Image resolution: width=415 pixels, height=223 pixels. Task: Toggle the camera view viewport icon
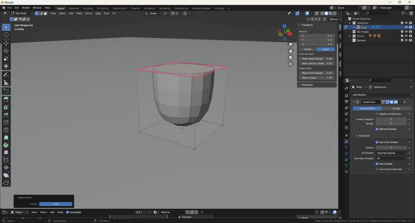[290, 58]
